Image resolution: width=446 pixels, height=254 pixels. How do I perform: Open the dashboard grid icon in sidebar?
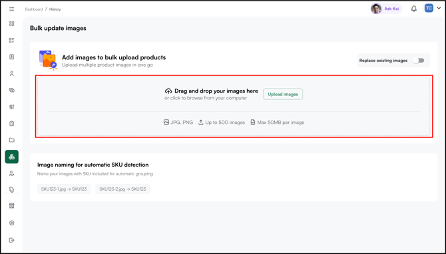(12, 23)
